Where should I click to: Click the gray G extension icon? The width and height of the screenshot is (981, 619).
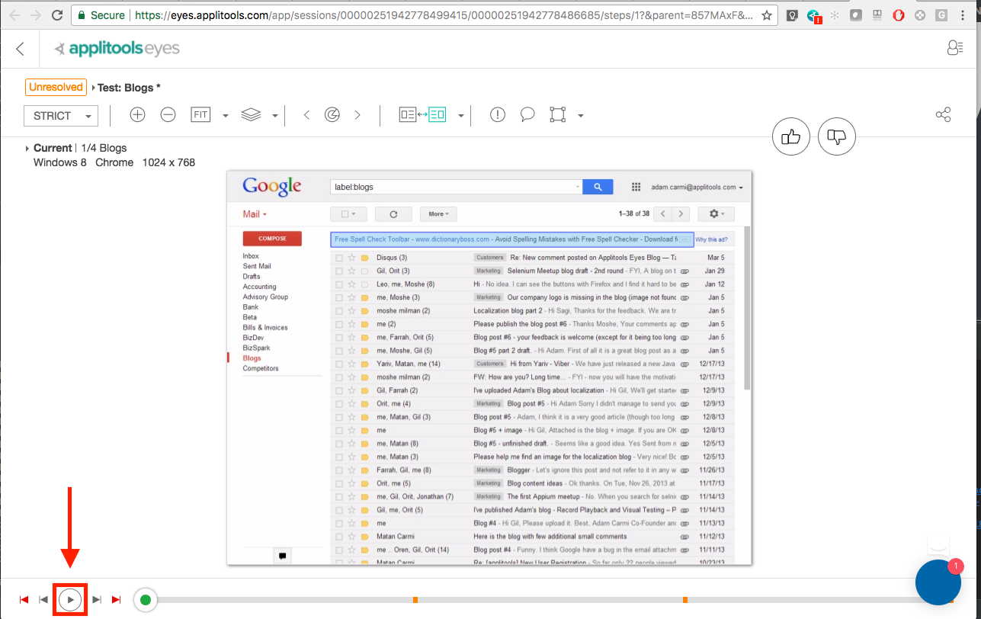tap(942, 15)
